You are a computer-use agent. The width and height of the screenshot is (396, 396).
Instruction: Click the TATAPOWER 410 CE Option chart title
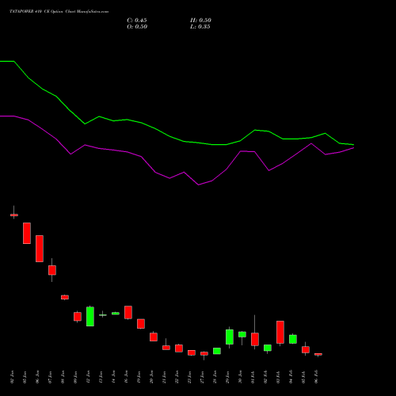tap(59, 12)
